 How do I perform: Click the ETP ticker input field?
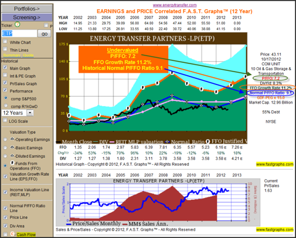coord(19,33)
